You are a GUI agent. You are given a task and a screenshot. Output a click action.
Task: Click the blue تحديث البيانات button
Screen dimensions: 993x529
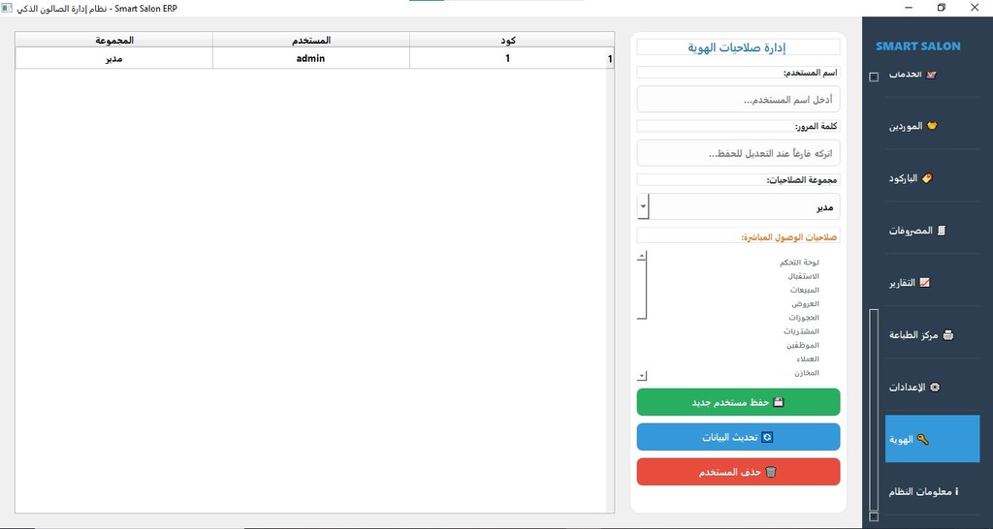coord(738,437)
